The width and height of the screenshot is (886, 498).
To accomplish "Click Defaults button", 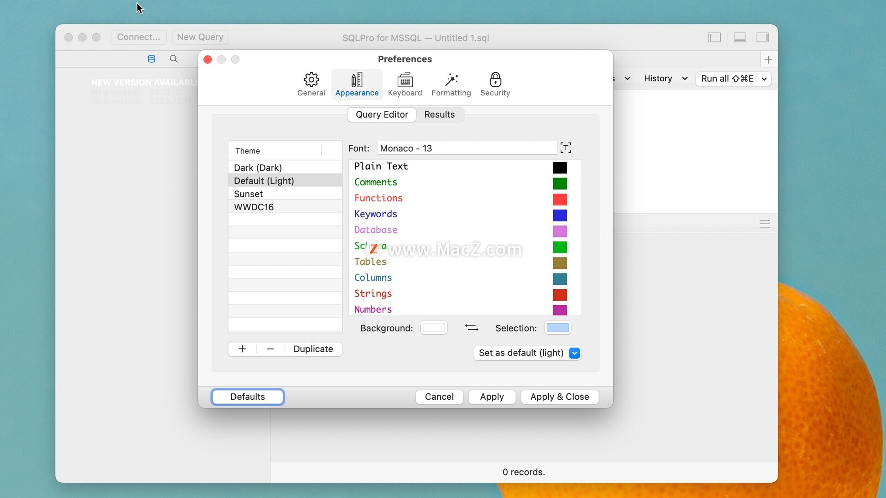I will click(x=247, y=397).
